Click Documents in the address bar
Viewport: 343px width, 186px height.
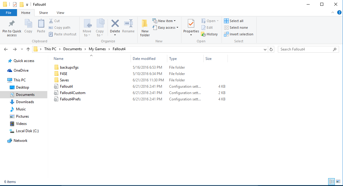click(x=72, y=49)
